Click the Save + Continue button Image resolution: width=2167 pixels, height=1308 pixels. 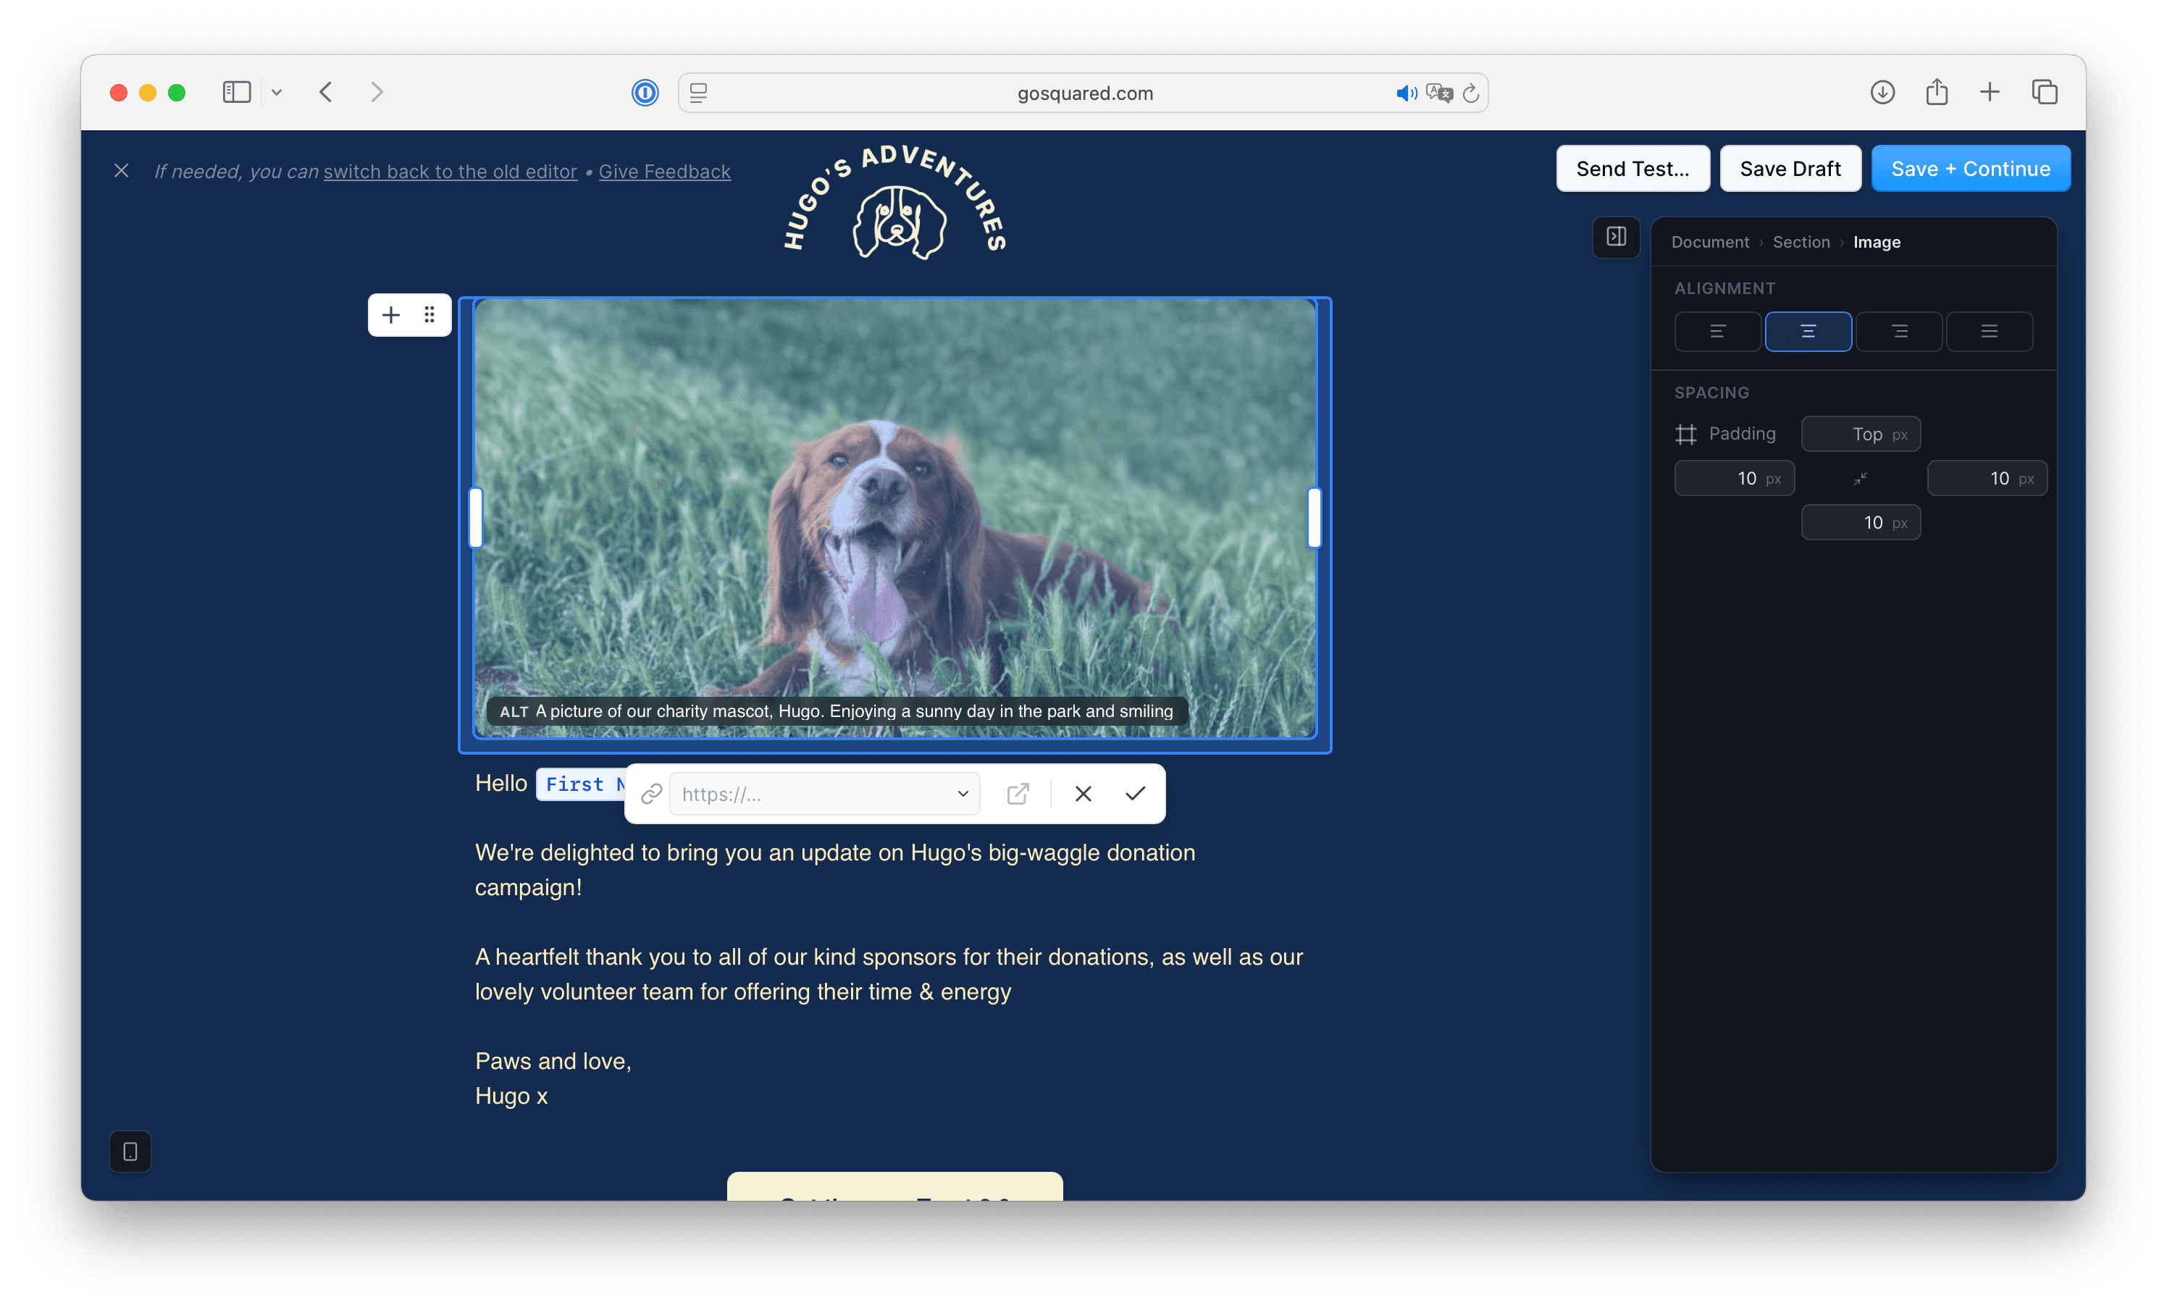point(1970,168)
